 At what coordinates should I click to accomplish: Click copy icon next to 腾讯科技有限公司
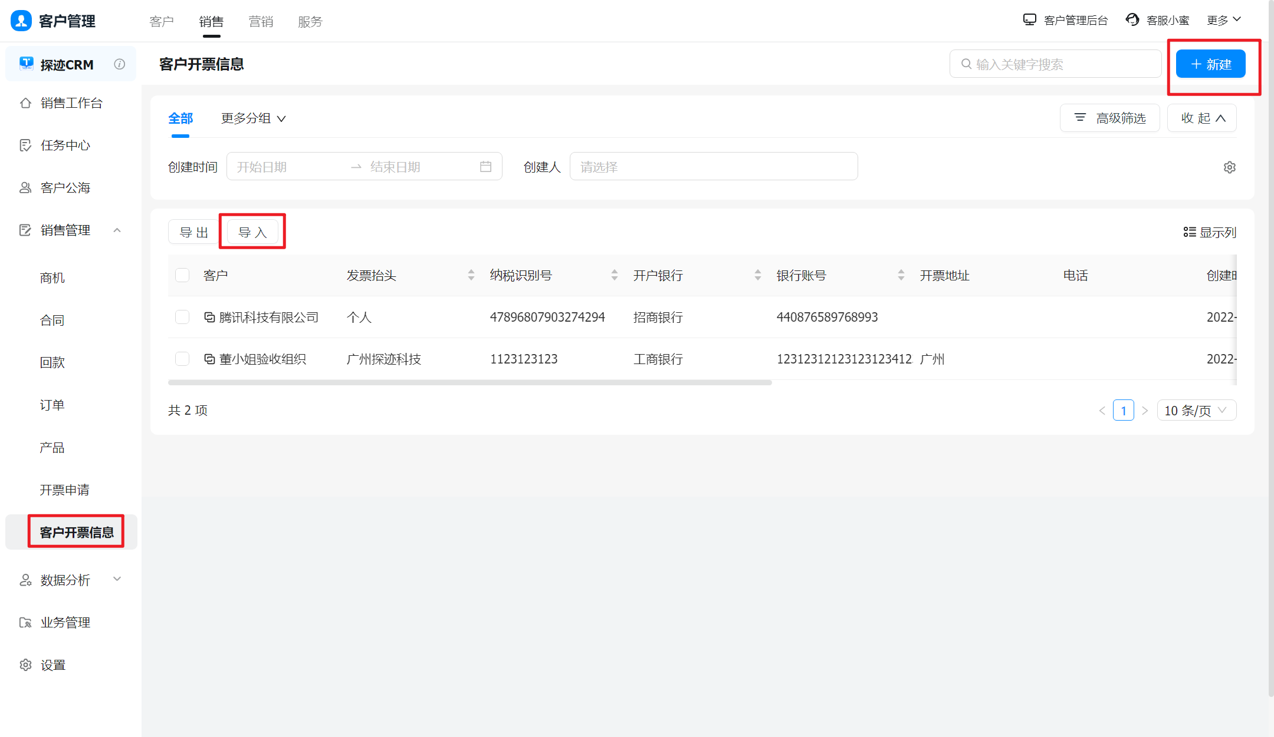pos(209,318)
